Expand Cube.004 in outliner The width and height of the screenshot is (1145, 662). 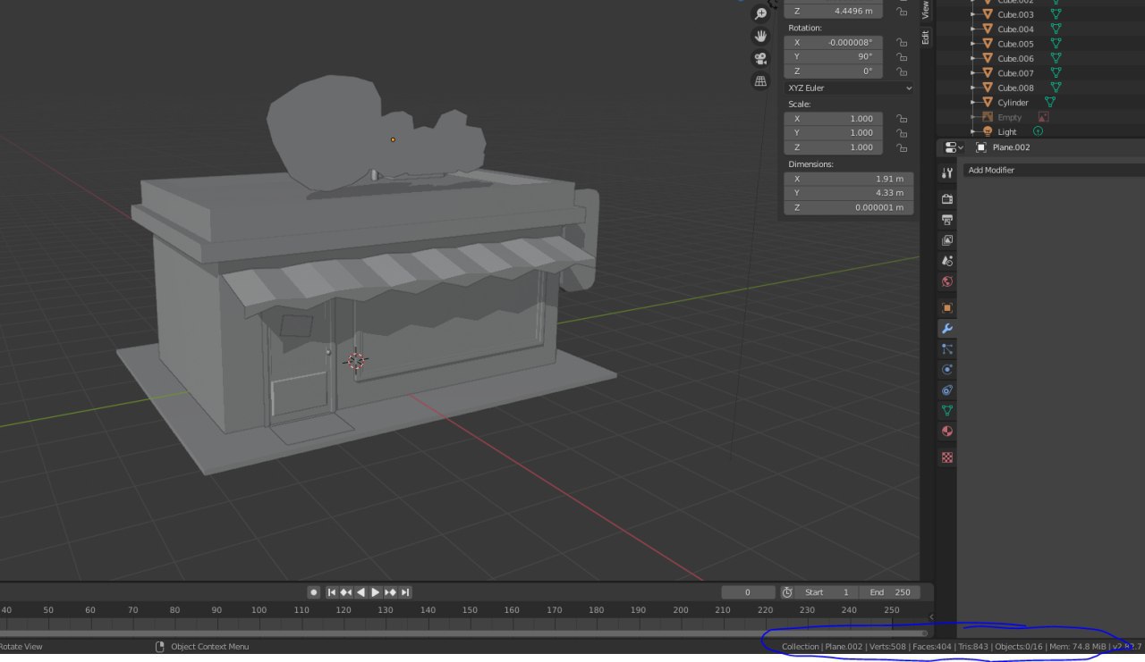click(x=973, y=29)
